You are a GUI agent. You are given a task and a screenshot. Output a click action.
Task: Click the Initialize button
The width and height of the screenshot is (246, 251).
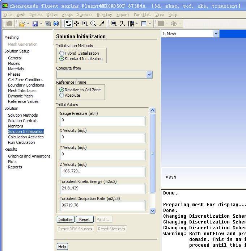[x=65, y=219]
